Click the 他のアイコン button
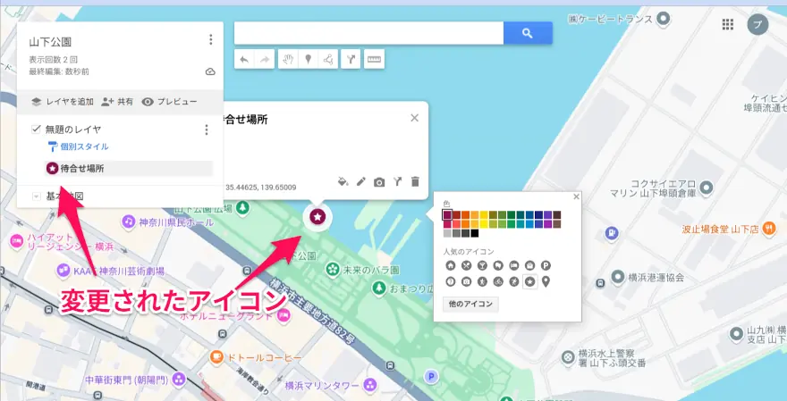The width and height of the screenshot is (787, 401). [x=470, y=305]
